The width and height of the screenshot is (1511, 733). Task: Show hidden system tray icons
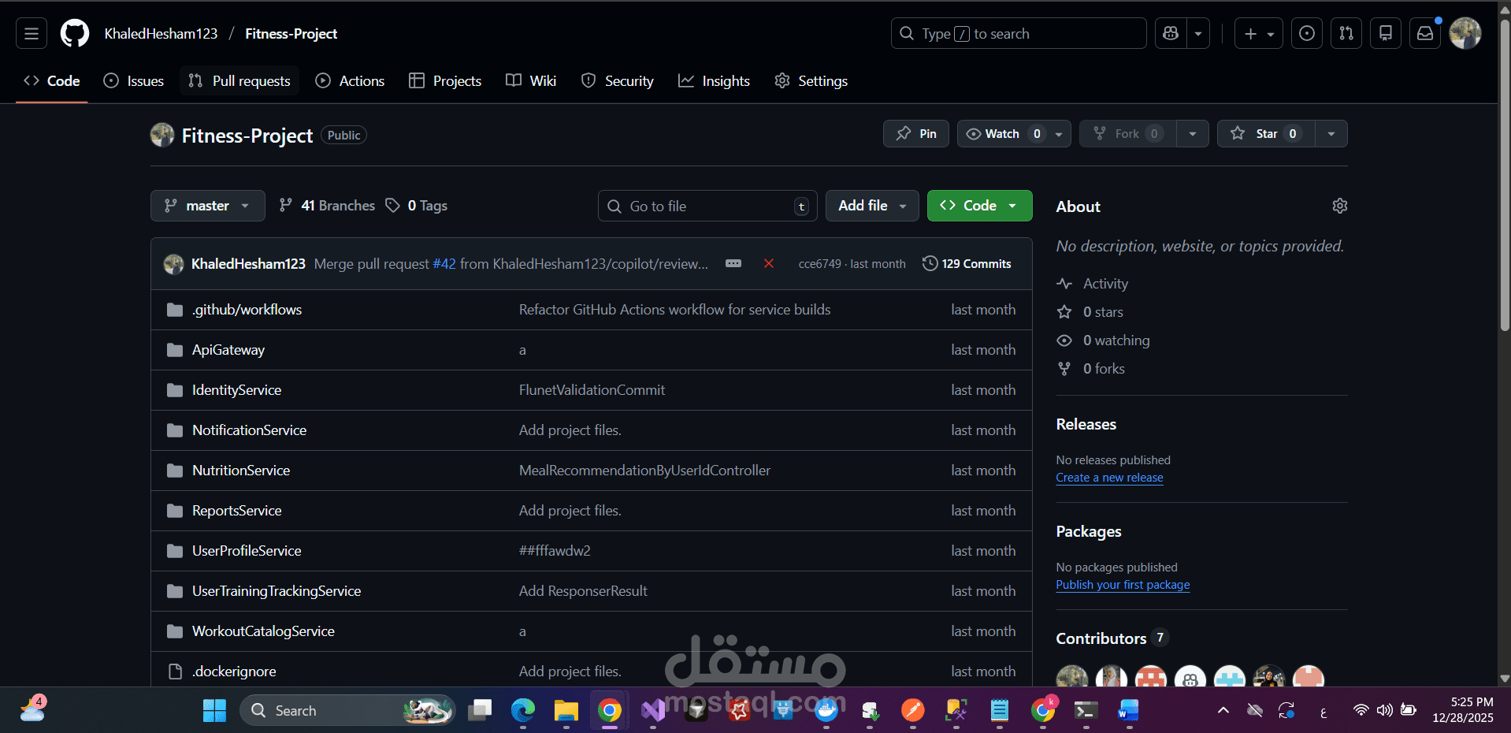[1223, 710]
